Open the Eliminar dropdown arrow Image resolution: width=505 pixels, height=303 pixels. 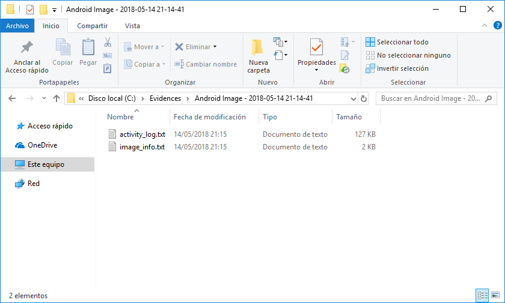pos(215,47)
